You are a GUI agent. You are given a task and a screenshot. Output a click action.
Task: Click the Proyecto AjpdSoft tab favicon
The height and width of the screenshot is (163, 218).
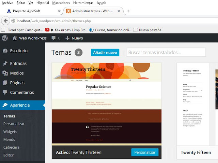(9, 11)
